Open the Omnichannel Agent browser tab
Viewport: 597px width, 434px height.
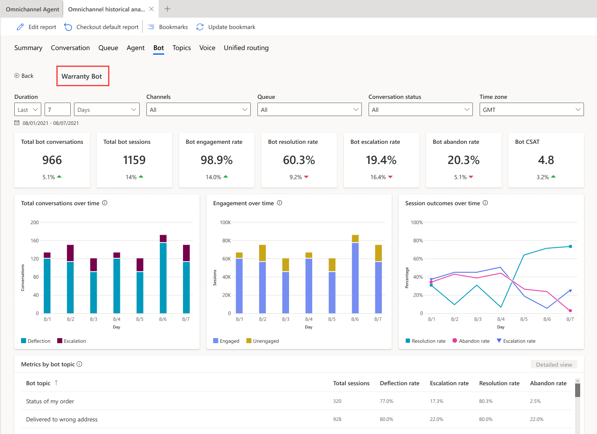[32, 9]
